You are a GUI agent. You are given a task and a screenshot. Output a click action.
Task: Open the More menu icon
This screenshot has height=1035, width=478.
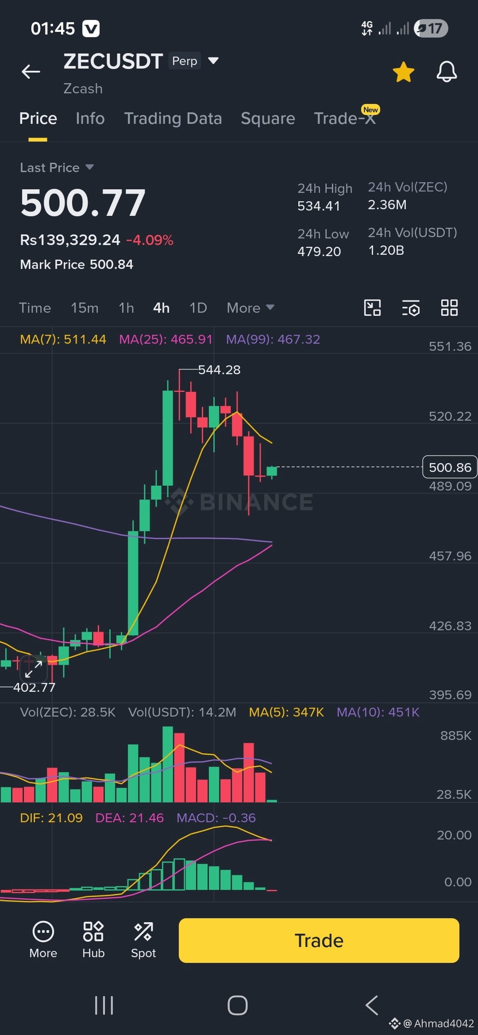[x=43, y=940]
